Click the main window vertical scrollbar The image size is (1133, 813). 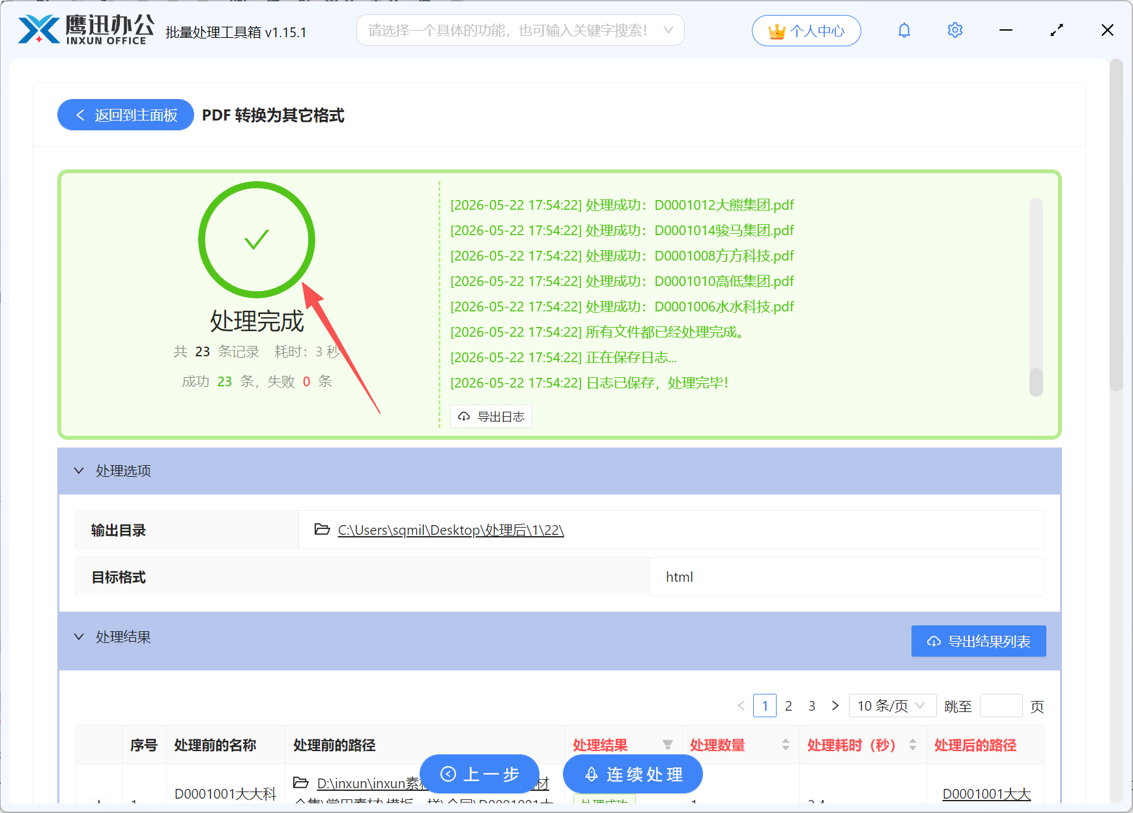click(x=1116, y=225)
